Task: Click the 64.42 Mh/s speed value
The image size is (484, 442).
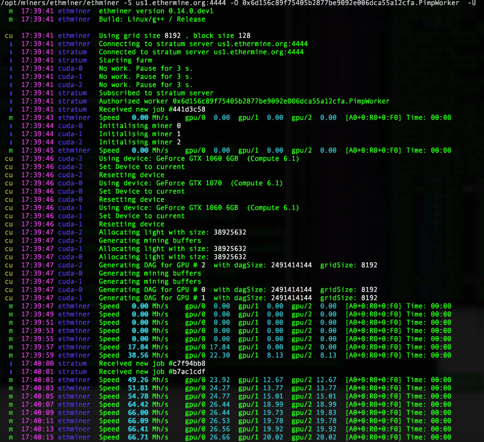Action: coord(138,404)
